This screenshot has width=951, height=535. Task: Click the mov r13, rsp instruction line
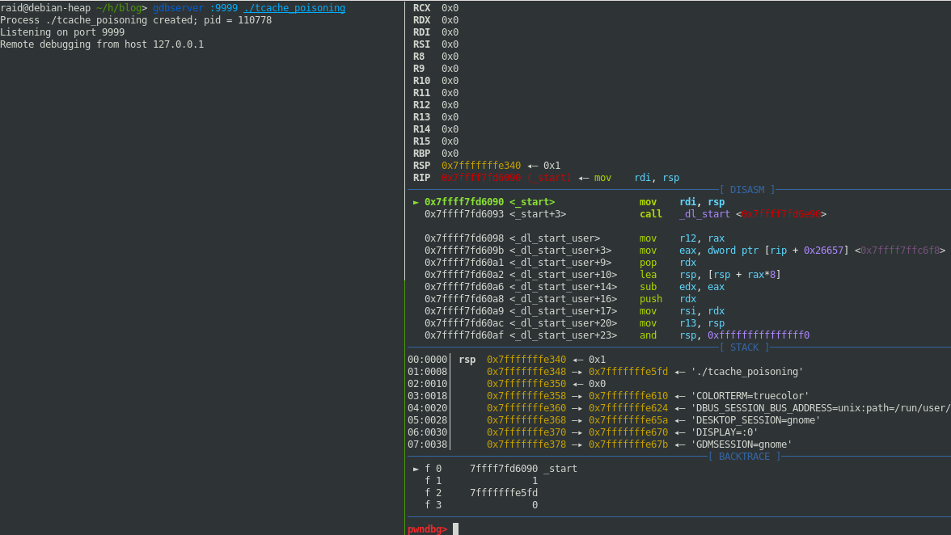[574, 323]
